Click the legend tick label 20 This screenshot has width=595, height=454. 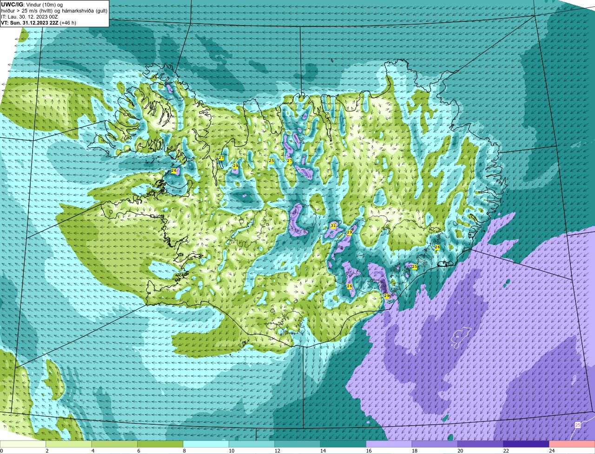pyautogui.click(x=460, y=451)
